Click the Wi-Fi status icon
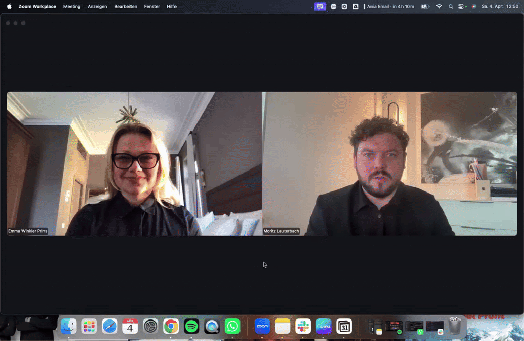This screenshot has width=524, height=341. click(439, 6)
